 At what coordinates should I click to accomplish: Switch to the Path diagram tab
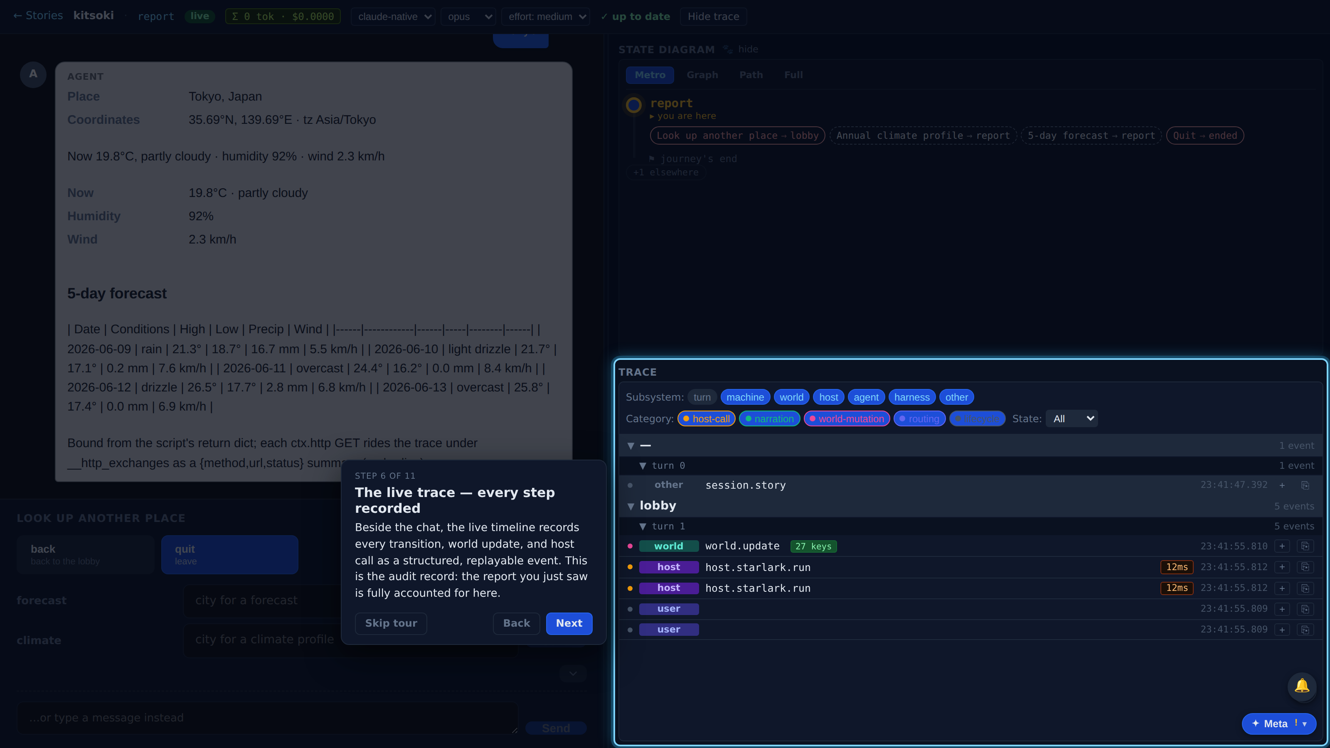[751, 75]
